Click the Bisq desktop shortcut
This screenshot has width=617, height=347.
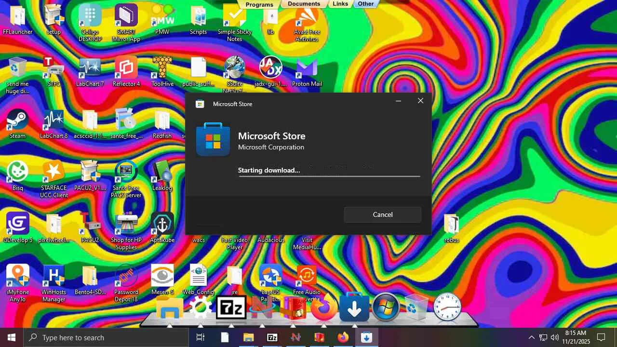(x=18, y=176)
